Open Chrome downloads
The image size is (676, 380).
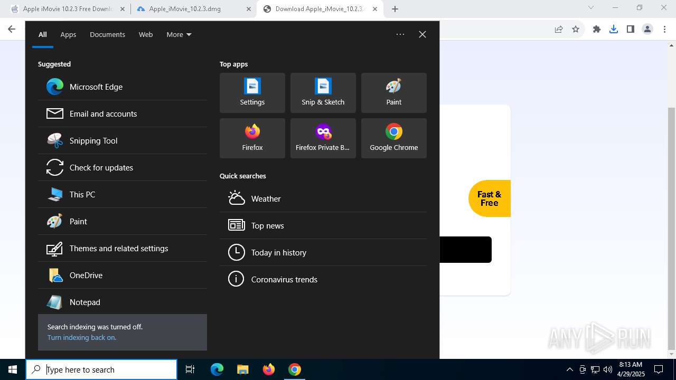pos(614,29)
